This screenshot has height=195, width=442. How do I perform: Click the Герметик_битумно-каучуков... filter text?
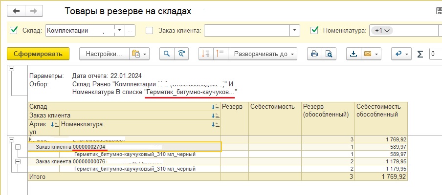pyautogui.click(x=190, y=92)
